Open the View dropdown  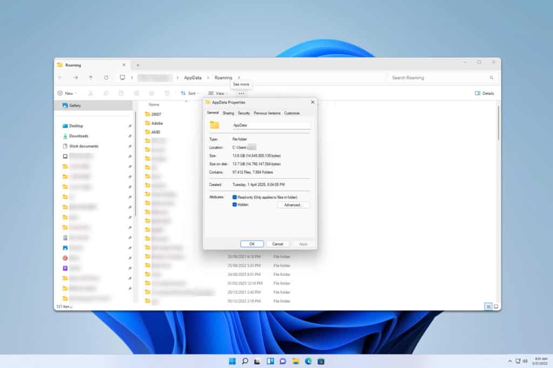pos(219,93)
